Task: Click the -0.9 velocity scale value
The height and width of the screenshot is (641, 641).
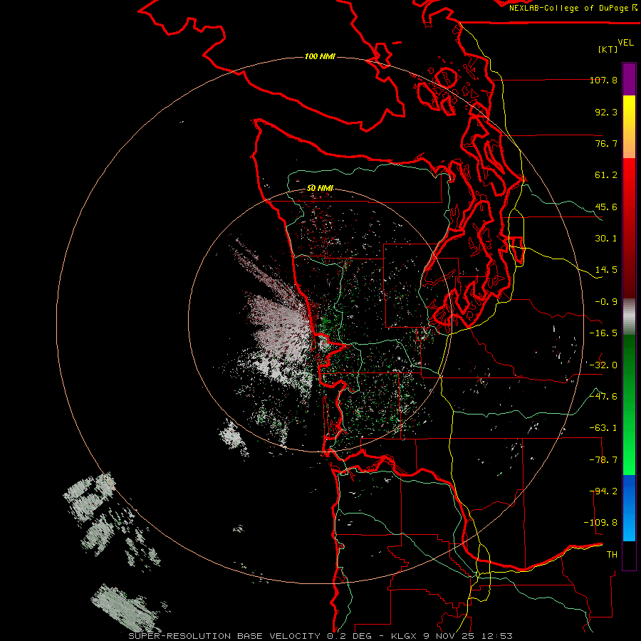Action: pyautogui.click(x=606, y=302)
